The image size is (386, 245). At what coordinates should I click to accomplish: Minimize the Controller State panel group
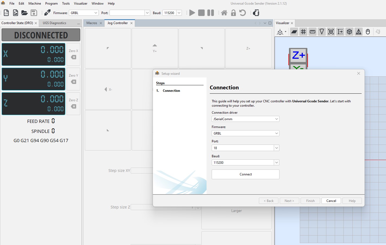point(79,24)
